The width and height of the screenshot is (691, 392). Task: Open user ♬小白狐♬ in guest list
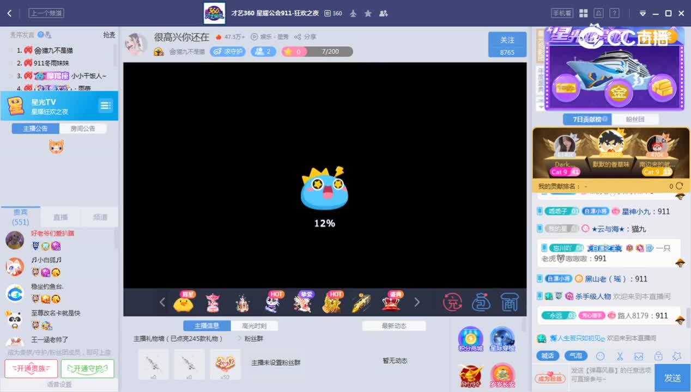(x=59, y=266)
